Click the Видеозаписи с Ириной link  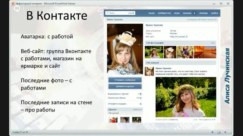tap(118, 94)
